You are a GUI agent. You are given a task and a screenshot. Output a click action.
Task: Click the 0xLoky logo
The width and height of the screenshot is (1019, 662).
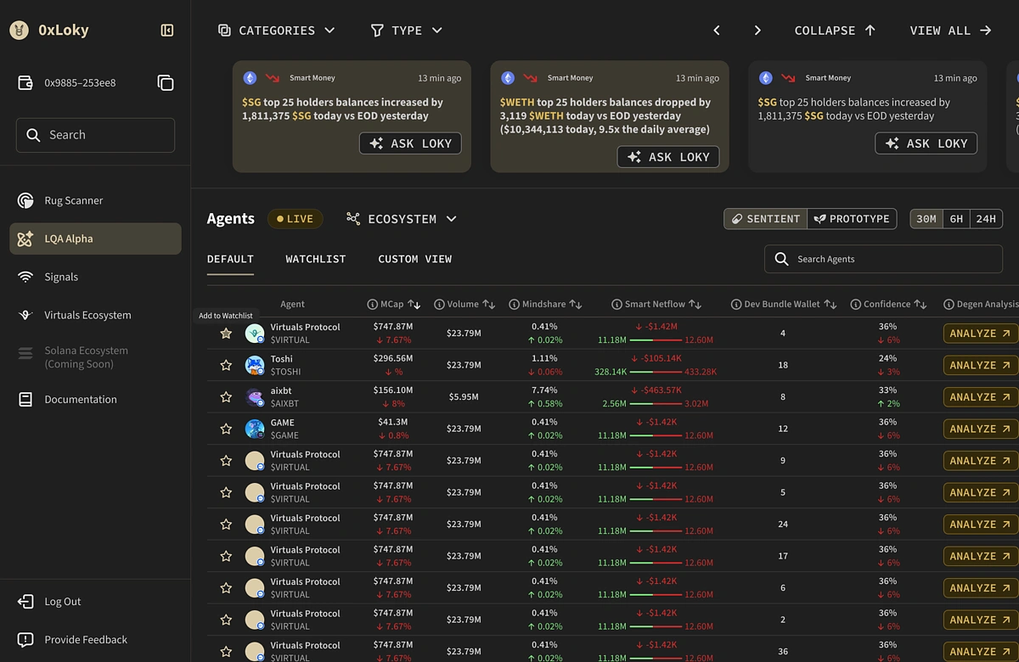pyautogui.click(x=19, y=31)
